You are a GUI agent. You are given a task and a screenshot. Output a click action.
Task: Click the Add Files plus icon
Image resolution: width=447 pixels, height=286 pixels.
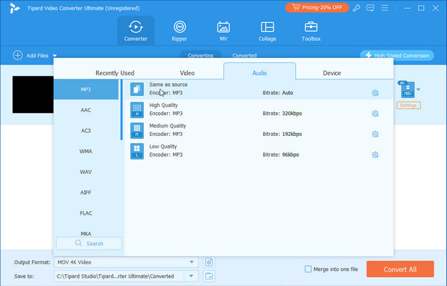click(x=17, y=56)
